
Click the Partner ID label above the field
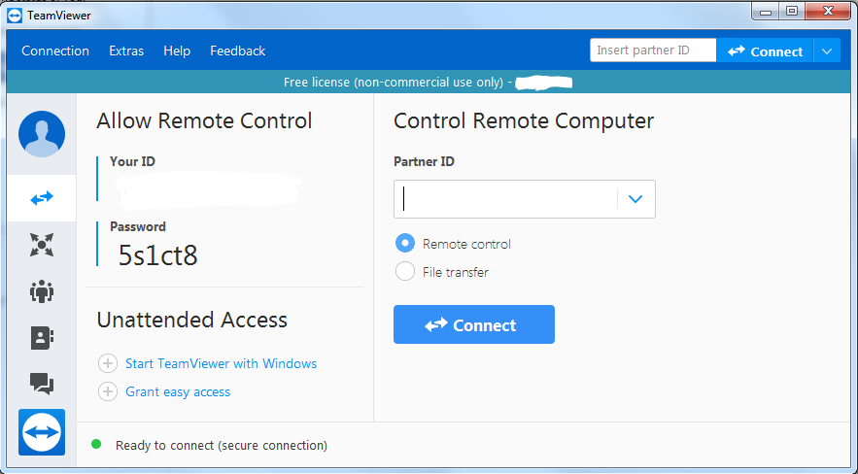click(424, 162)
